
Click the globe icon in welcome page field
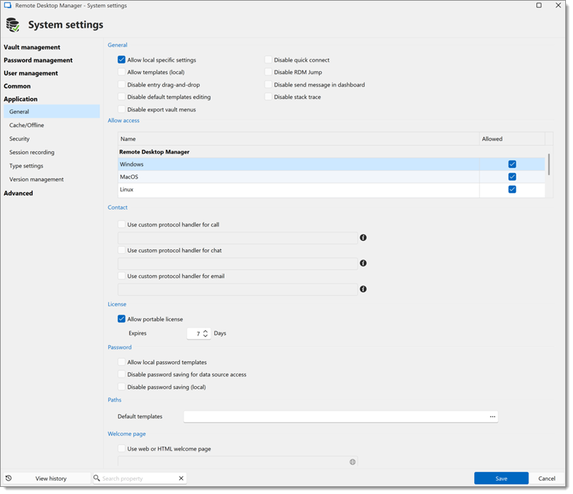pyautogui.click(x=352, y=462)
